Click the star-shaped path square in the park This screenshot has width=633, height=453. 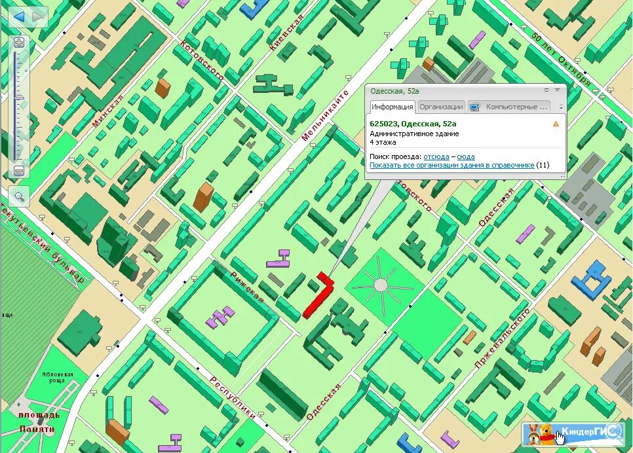(x=381, y=285)
